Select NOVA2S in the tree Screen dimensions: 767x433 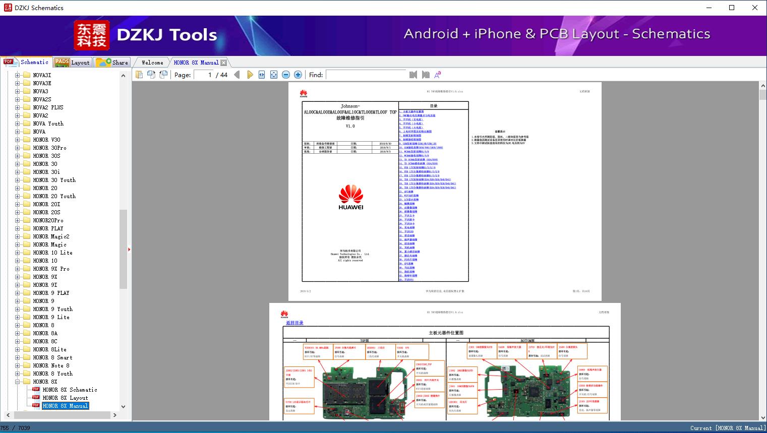pyautogui.click(x=42, y=99)
